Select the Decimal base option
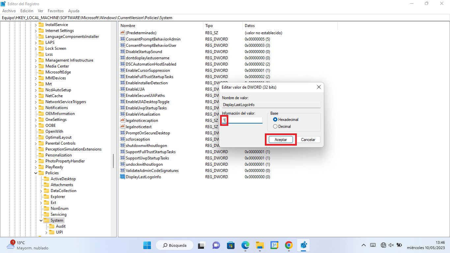 pos(275,126)
